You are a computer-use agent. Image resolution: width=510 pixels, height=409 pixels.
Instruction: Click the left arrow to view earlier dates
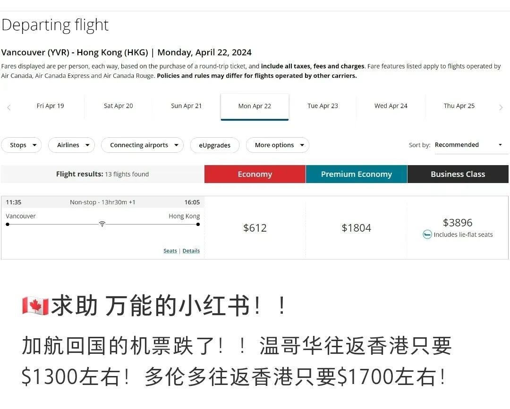pos(8,107)
